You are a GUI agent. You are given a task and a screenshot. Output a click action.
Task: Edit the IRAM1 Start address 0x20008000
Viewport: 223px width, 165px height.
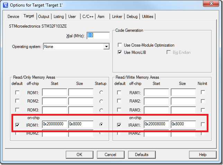[x=156, y=124]
